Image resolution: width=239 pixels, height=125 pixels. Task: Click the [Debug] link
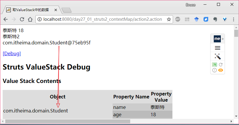point(12,53)
